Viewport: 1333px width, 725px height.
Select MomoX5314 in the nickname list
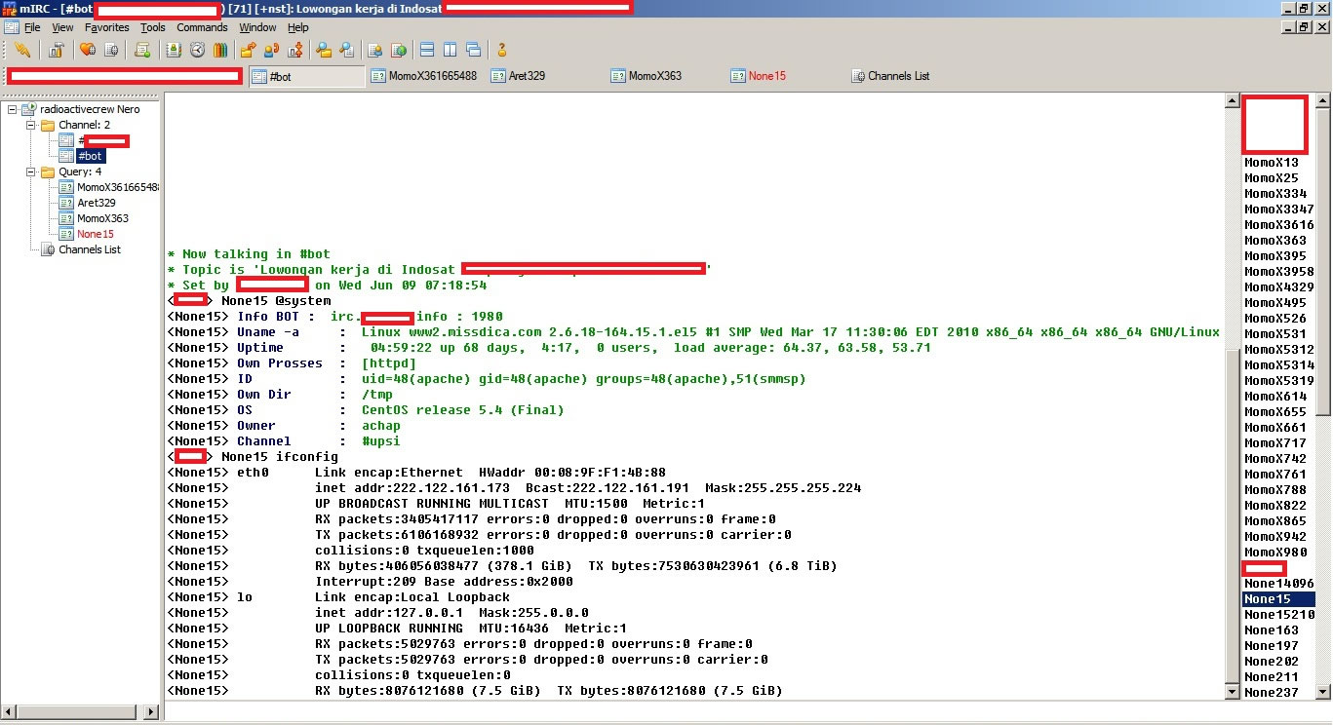point(1279,365)
